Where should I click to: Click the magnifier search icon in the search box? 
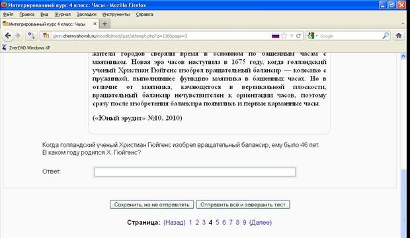pos(386,36)
